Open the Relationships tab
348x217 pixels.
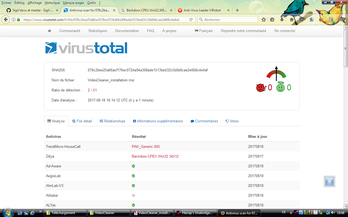[112, 121]
